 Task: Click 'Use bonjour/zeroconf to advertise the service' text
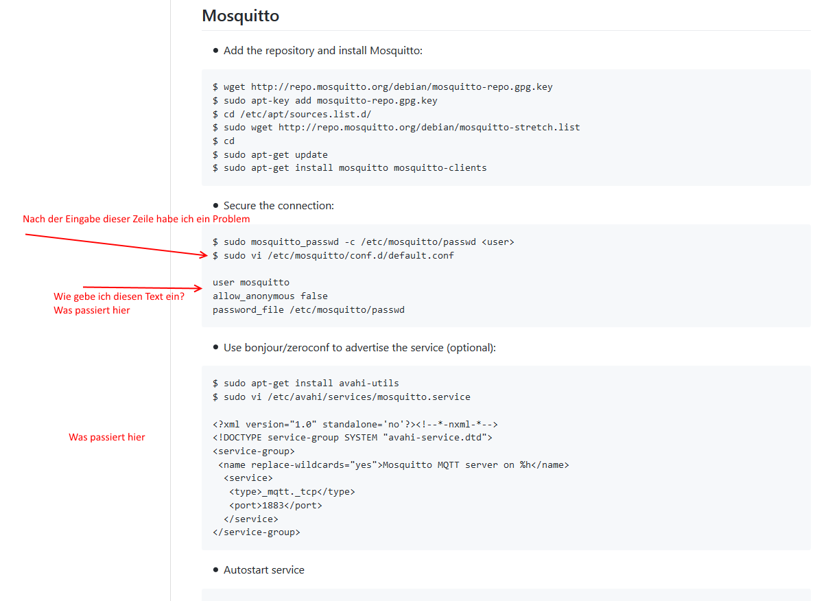click(359, 348)
